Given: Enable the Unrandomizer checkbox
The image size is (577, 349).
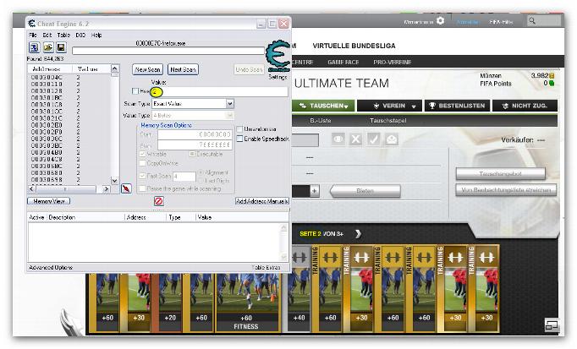Looking at the screenshot, I should coord(239,129).
